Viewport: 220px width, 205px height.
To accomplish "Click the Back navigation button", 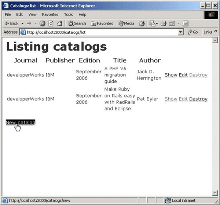I will (11, 23).
